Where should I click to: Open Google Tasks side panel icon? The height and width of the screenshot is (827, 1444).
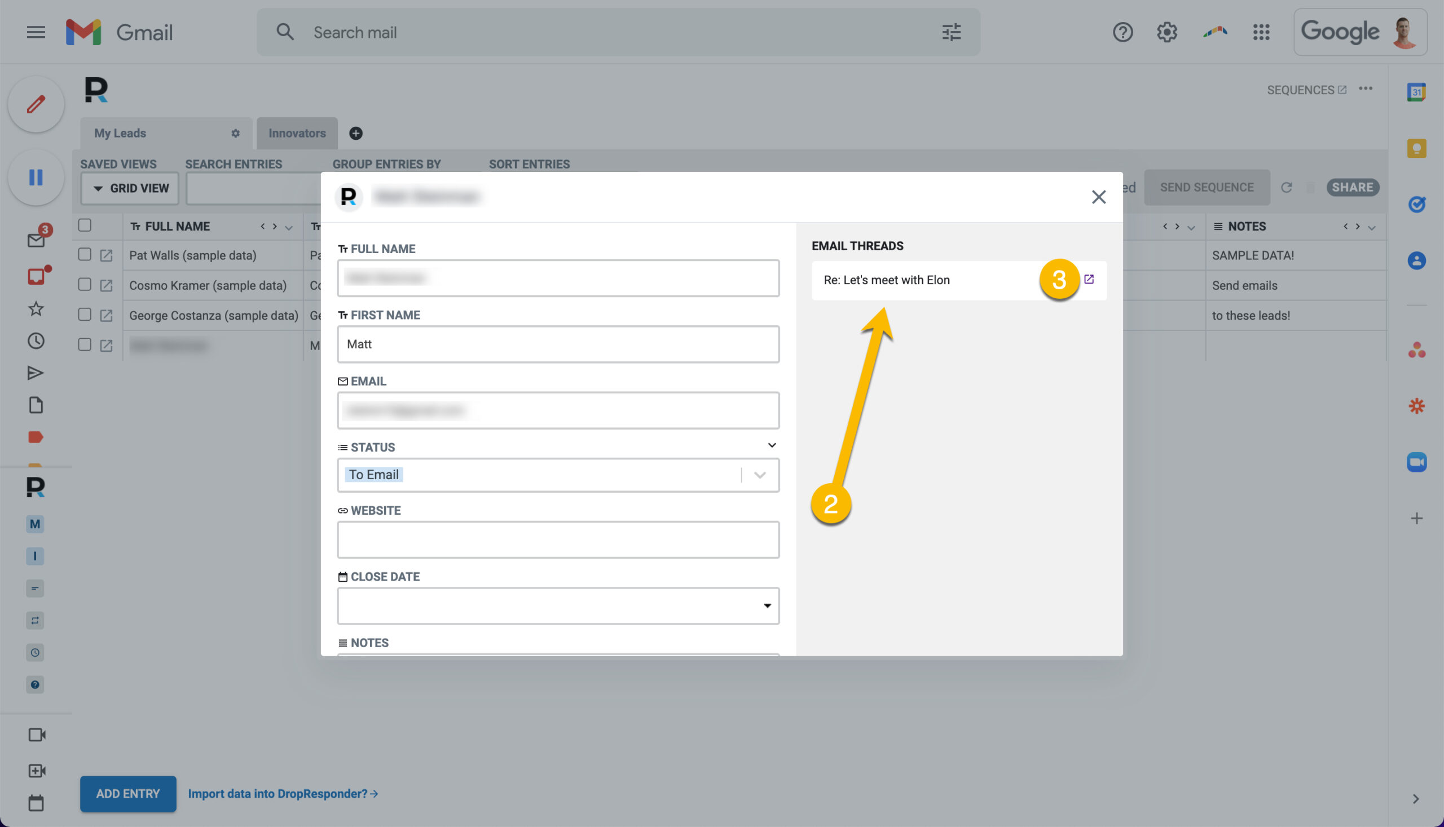[x=1416, y=204]
